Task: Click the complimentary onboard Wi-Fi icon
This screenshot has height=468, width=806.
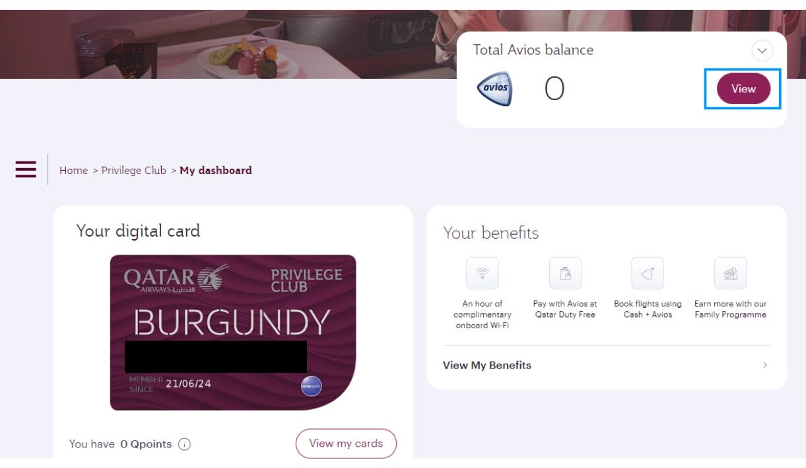Action: tap(483, 274)
